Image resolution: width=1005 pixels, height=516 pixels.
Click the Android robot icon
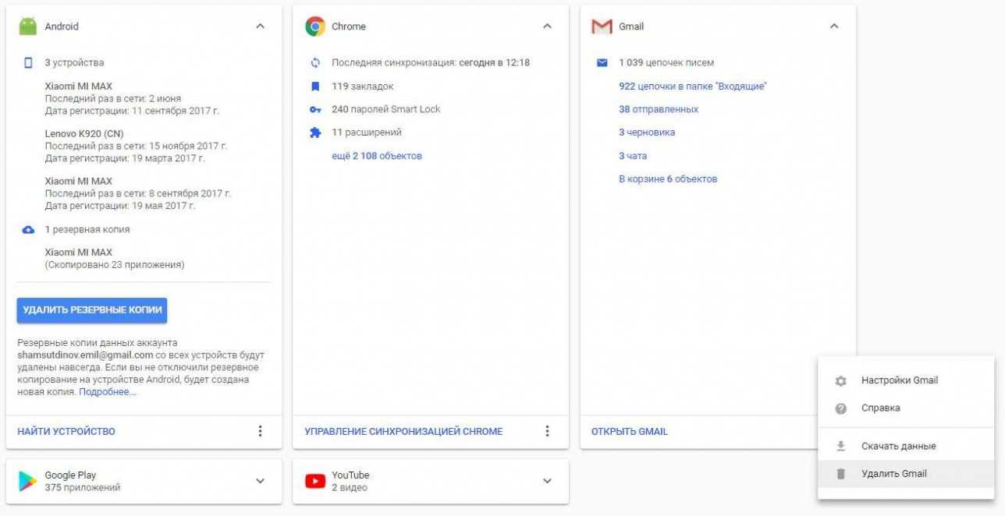[28, 27]
